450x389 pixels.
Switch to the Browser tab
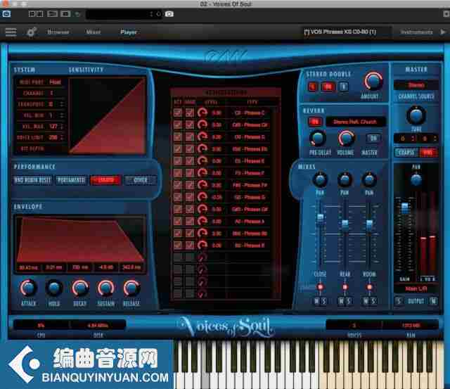(58, 32)
